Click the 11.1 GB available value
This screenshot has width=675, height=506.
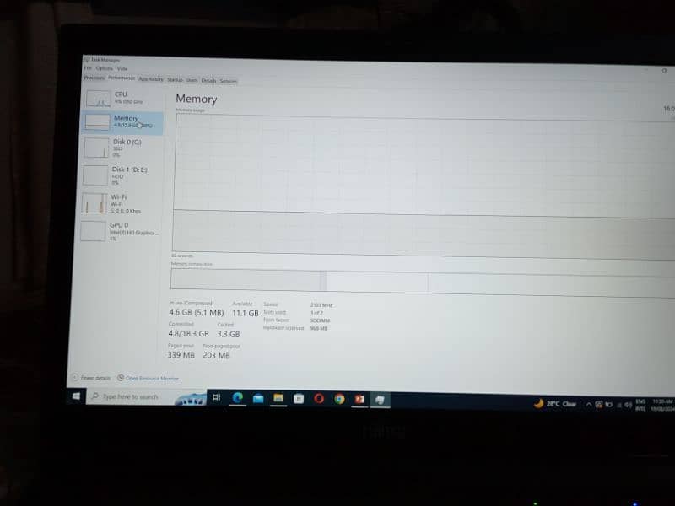(x=246, y=313)
